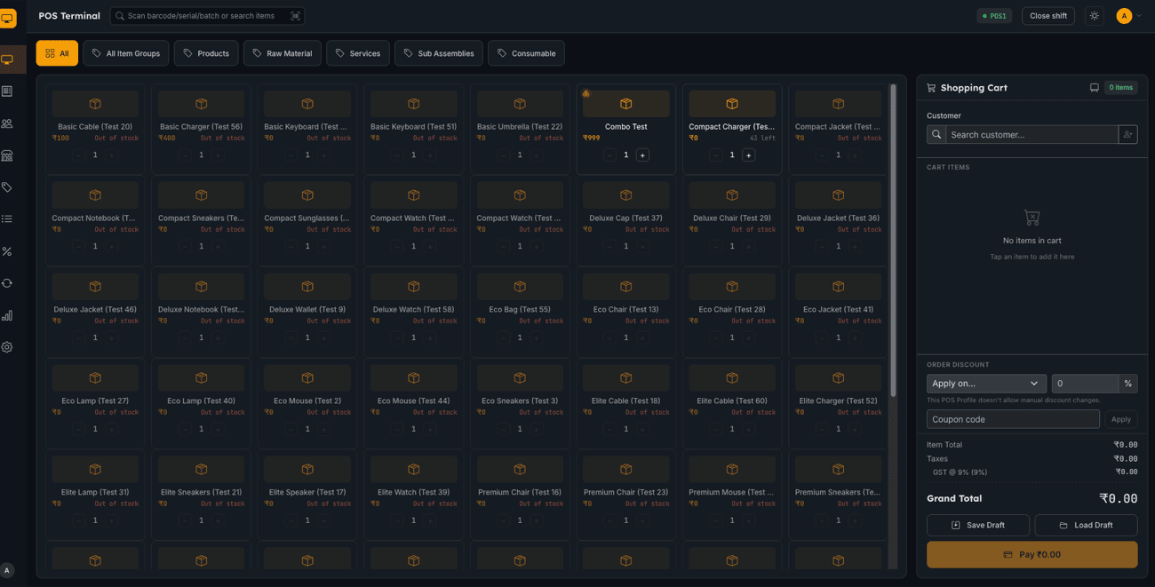Click the Combo Test bundle badge icon
The width and height of the screenshot is (1155, 587).
click(586, 93)
